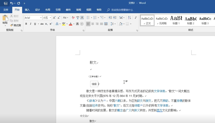Click the 西方 hyperlink in document
The image size is (215, 123).
pos(159,110)
